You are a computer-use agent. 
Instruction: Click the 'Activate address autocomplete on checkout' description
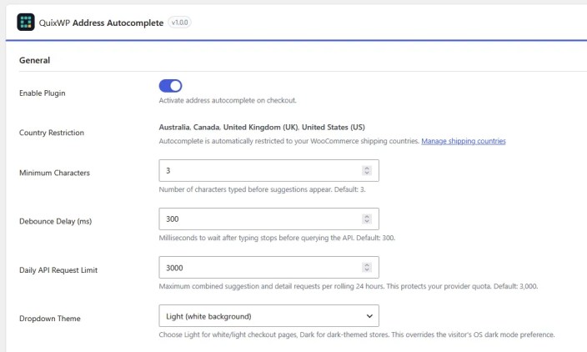click(228, 100)
